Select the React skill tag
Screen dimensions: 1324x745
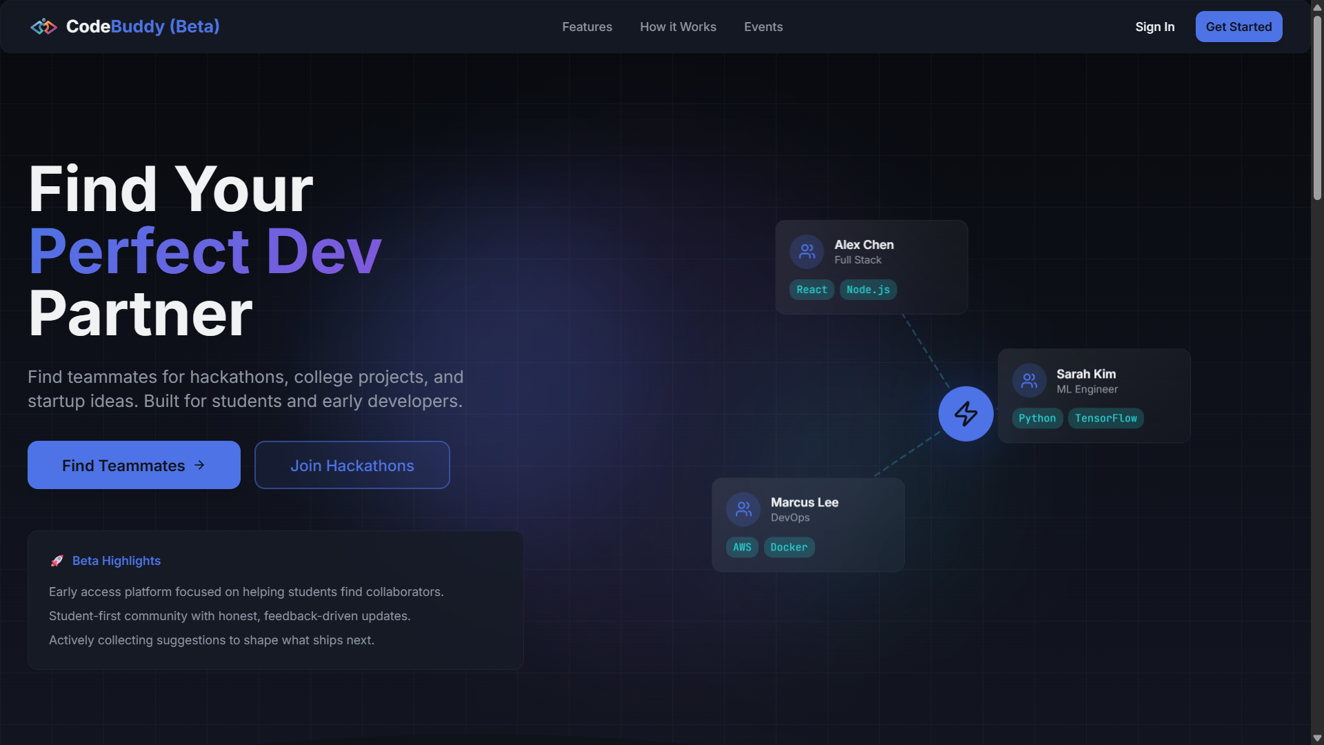[x=811, y=290]
